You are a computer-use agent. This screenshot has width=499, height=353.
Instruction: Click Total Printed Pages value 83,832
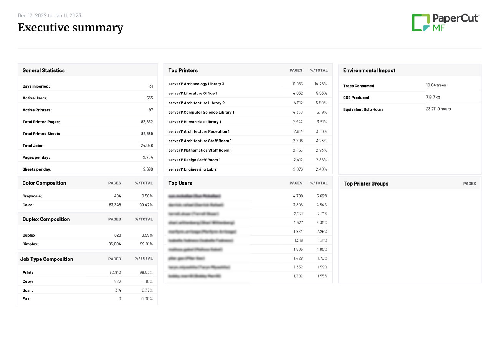tap(147, 122)
